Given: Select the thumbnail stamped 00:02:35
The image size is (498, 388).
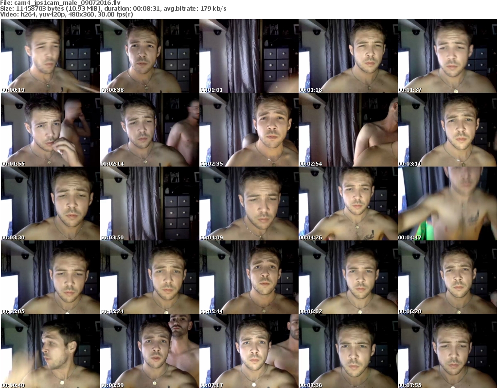Looking at the screenshot, I should (x=249, y=130).
